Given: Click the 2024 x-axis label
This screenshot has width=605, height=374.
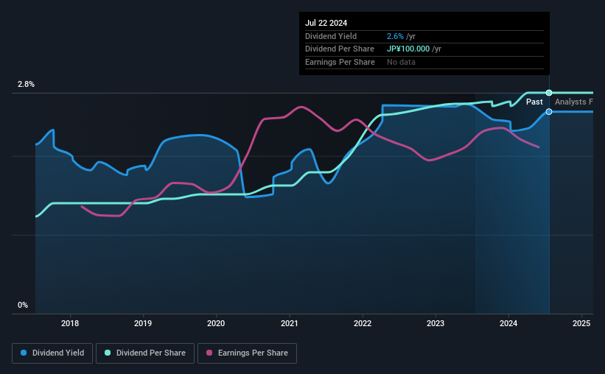Looking at the screenshot, I should click(x=508, y=323).
